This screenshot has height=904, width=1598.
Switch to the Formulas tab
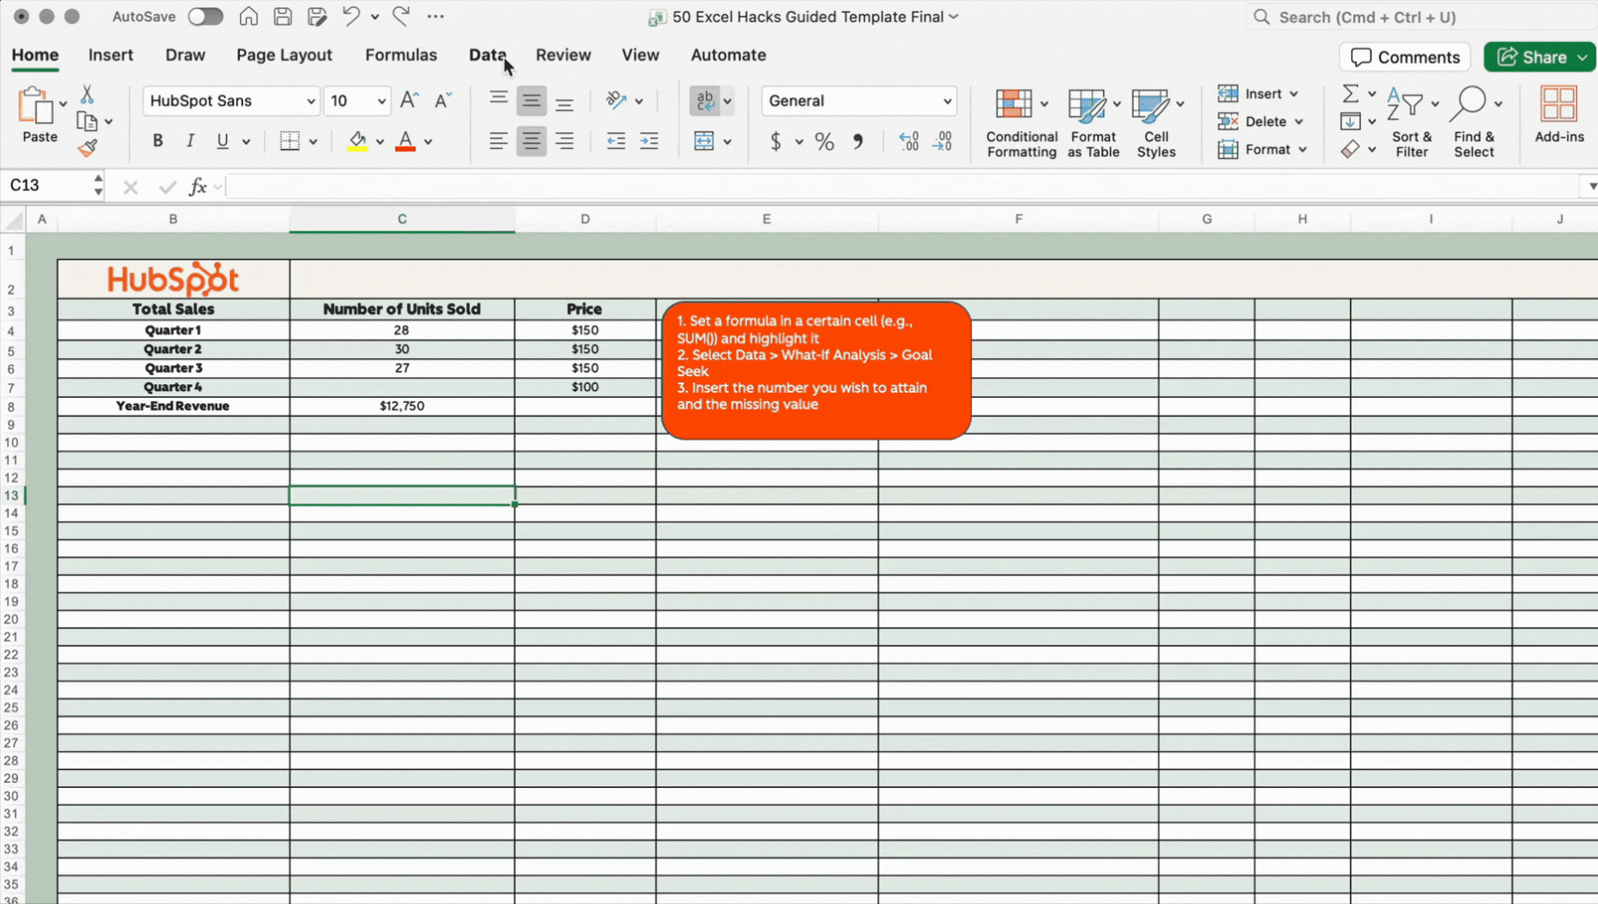(401, 55)
